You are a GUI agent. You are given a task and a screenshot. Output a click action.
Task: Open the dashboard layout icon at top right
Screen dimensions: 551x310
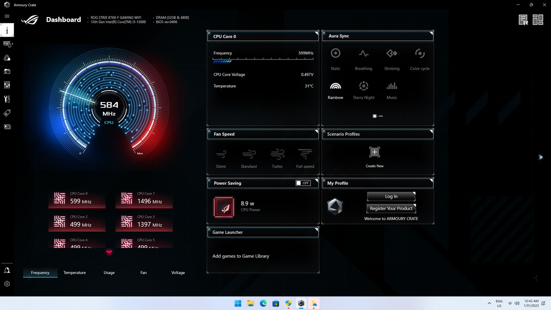(538, 20)
